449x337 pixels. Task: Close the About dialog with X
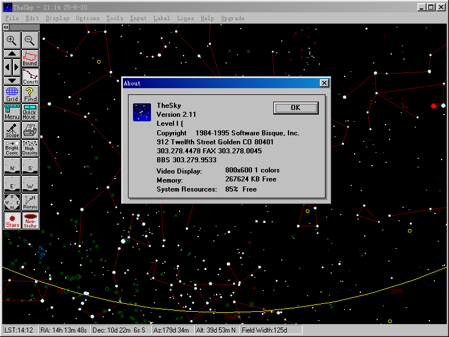(324, 83)
